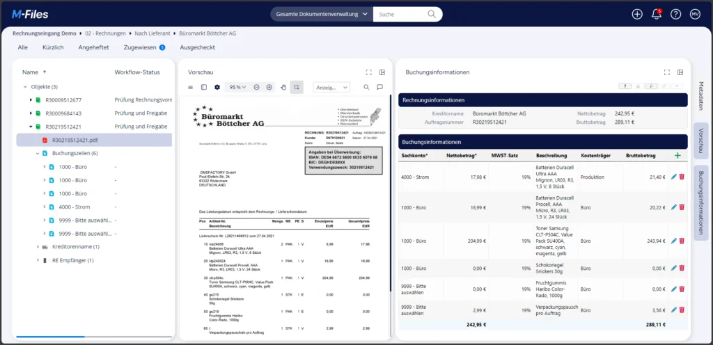713x345 pixels.
Task: Open the Buchungsinformationen side tab
Action: [700, 202]
